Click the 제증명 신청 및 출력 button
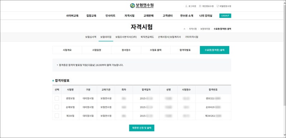 tap(142, 128)
